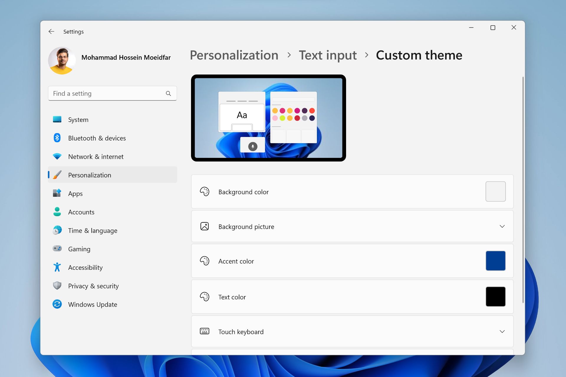The height and width of the screenshot is (377, 566).
Task: Click the Custom theme page title
Action: [419, 55]
